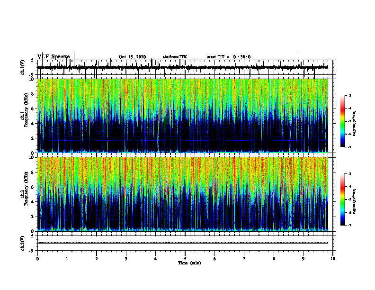Click the '5' tick on the time axis
The width and height of the screenshot is (375, 290).
click(185, 259)
